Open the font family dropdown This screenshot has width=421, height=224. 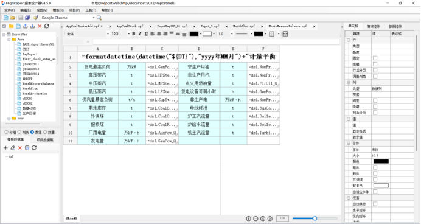pyautogui.click(x=108, y=34)
